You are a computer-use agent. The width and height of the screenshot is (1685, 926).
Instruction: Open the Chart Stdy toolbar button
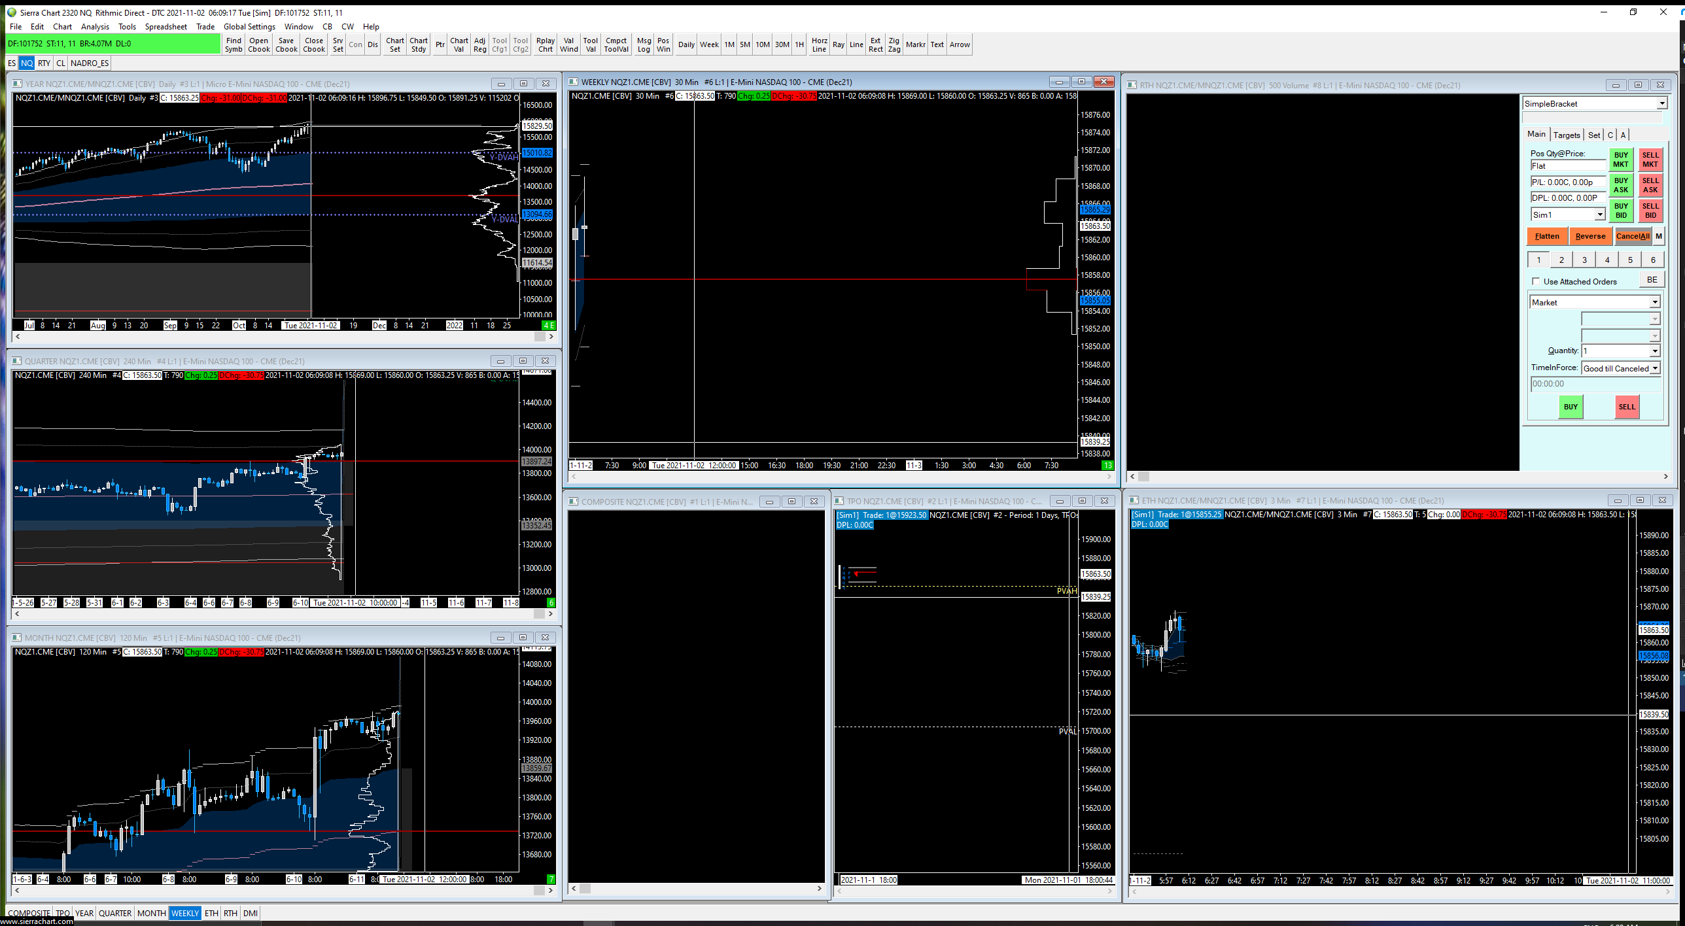(419, 44)
